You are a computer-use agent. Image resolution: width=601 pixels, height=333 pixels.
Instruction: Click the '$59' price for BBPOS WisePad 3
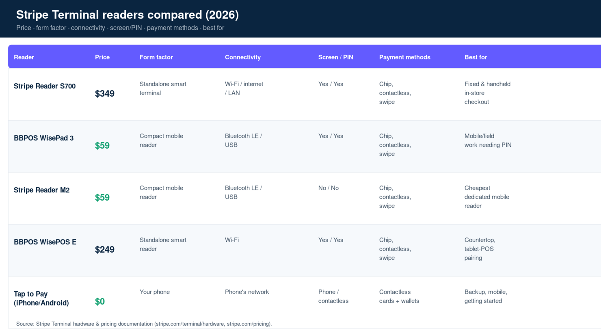102,145
